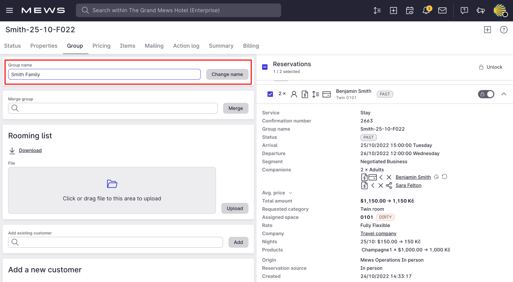The image size is (513, 282).
Task: Click the Group name input field
Action: pos(104,74)
